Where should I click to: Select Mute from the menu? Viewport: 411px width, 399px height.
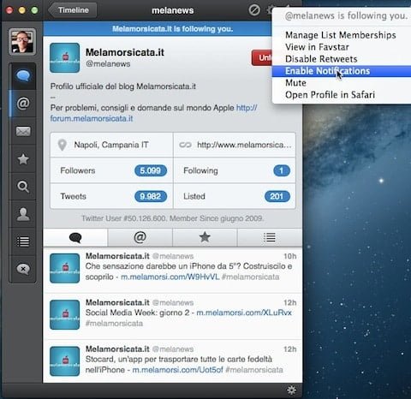pos(295,83)
